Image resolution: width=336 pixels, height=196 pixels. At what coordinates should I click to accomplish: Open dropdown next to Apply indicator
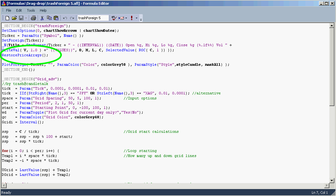[x=126, y=18]
